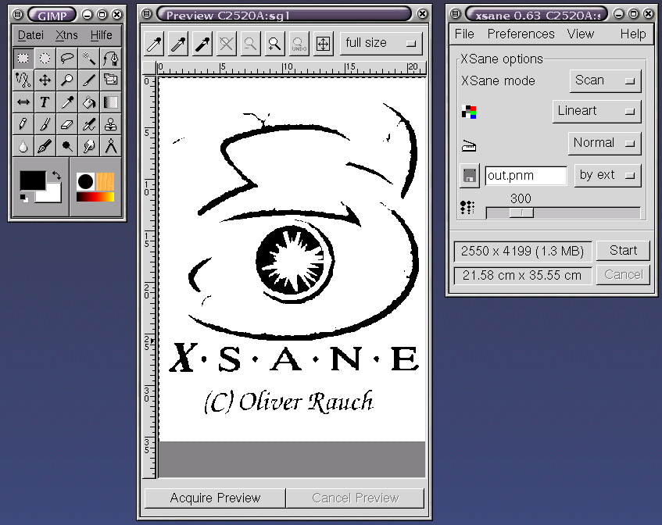Select the Ink pen tool
Image resolution: width=662 pixels, height=525 pixels.
point(45,146)
